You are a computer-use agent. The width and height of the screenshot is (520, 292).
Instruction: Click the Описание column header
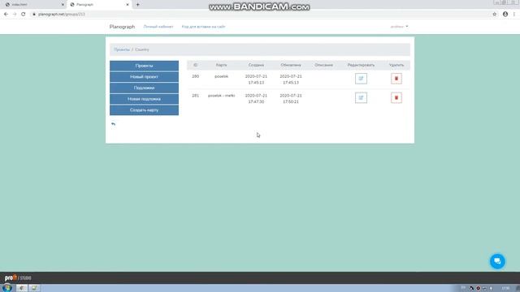(323, 65)
